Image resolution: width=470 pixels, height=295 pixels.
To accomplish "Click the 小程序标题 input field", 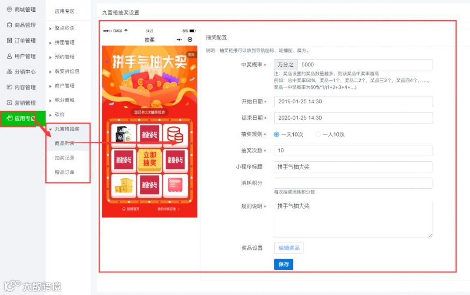I will [x=353, y=167].
